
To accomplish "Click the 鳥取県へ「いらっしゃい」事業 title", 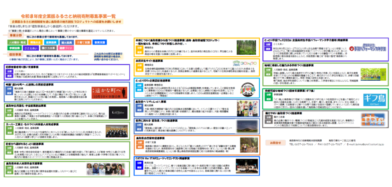I will coord(151,102).
